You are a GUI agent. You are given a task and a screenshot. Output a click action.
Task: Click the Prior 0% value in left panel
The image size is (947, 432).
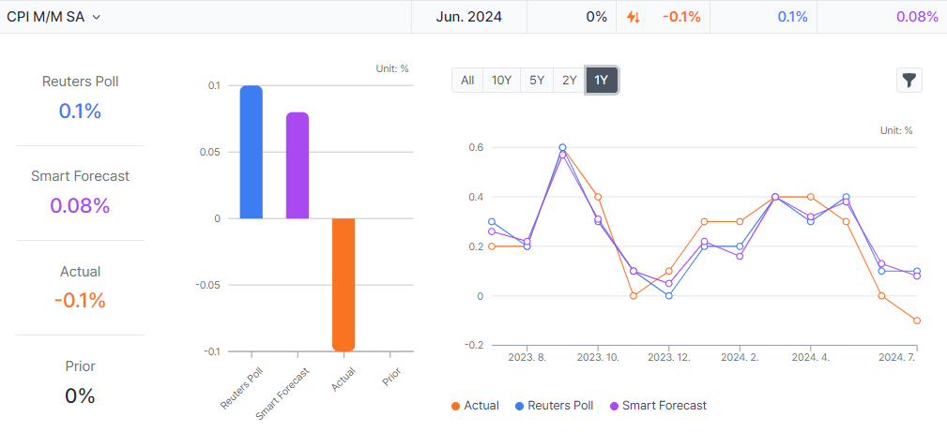click(80, 395)
